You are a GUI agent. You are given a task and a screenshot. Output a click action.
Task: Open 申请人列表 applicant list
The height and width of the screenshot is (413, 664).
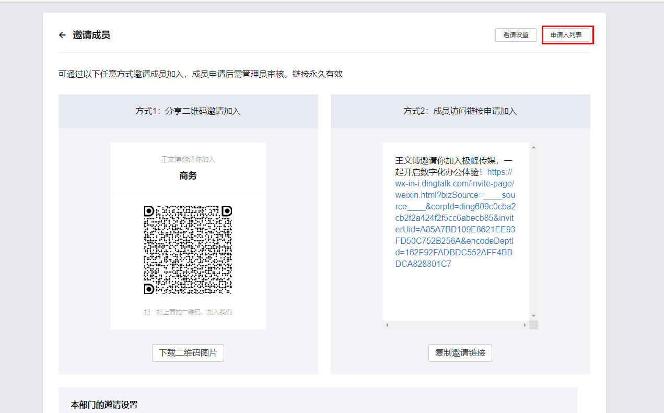(566, 35)
